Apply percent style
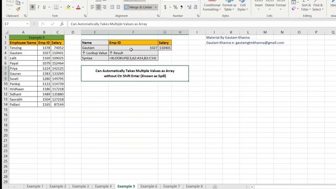This screenshot has height=189, width=336. point(175,7)
